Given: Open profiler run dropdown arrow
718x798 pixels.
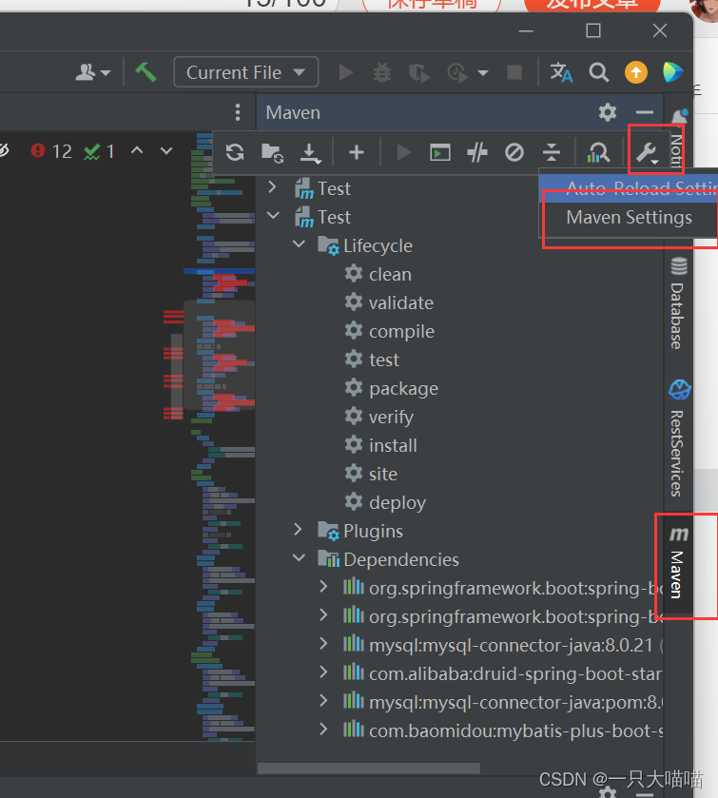Looking at the screenshot, I should click(483, 73).
